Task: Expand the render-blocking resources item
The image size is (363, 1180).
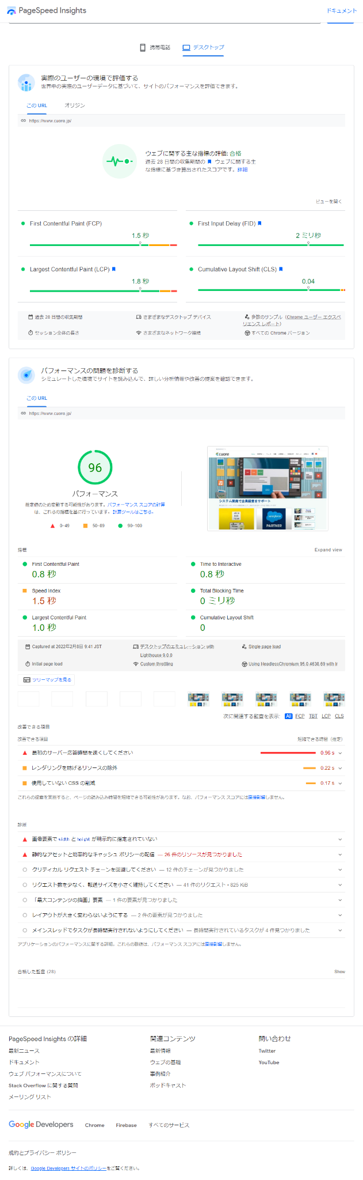Action: [340, 768]
